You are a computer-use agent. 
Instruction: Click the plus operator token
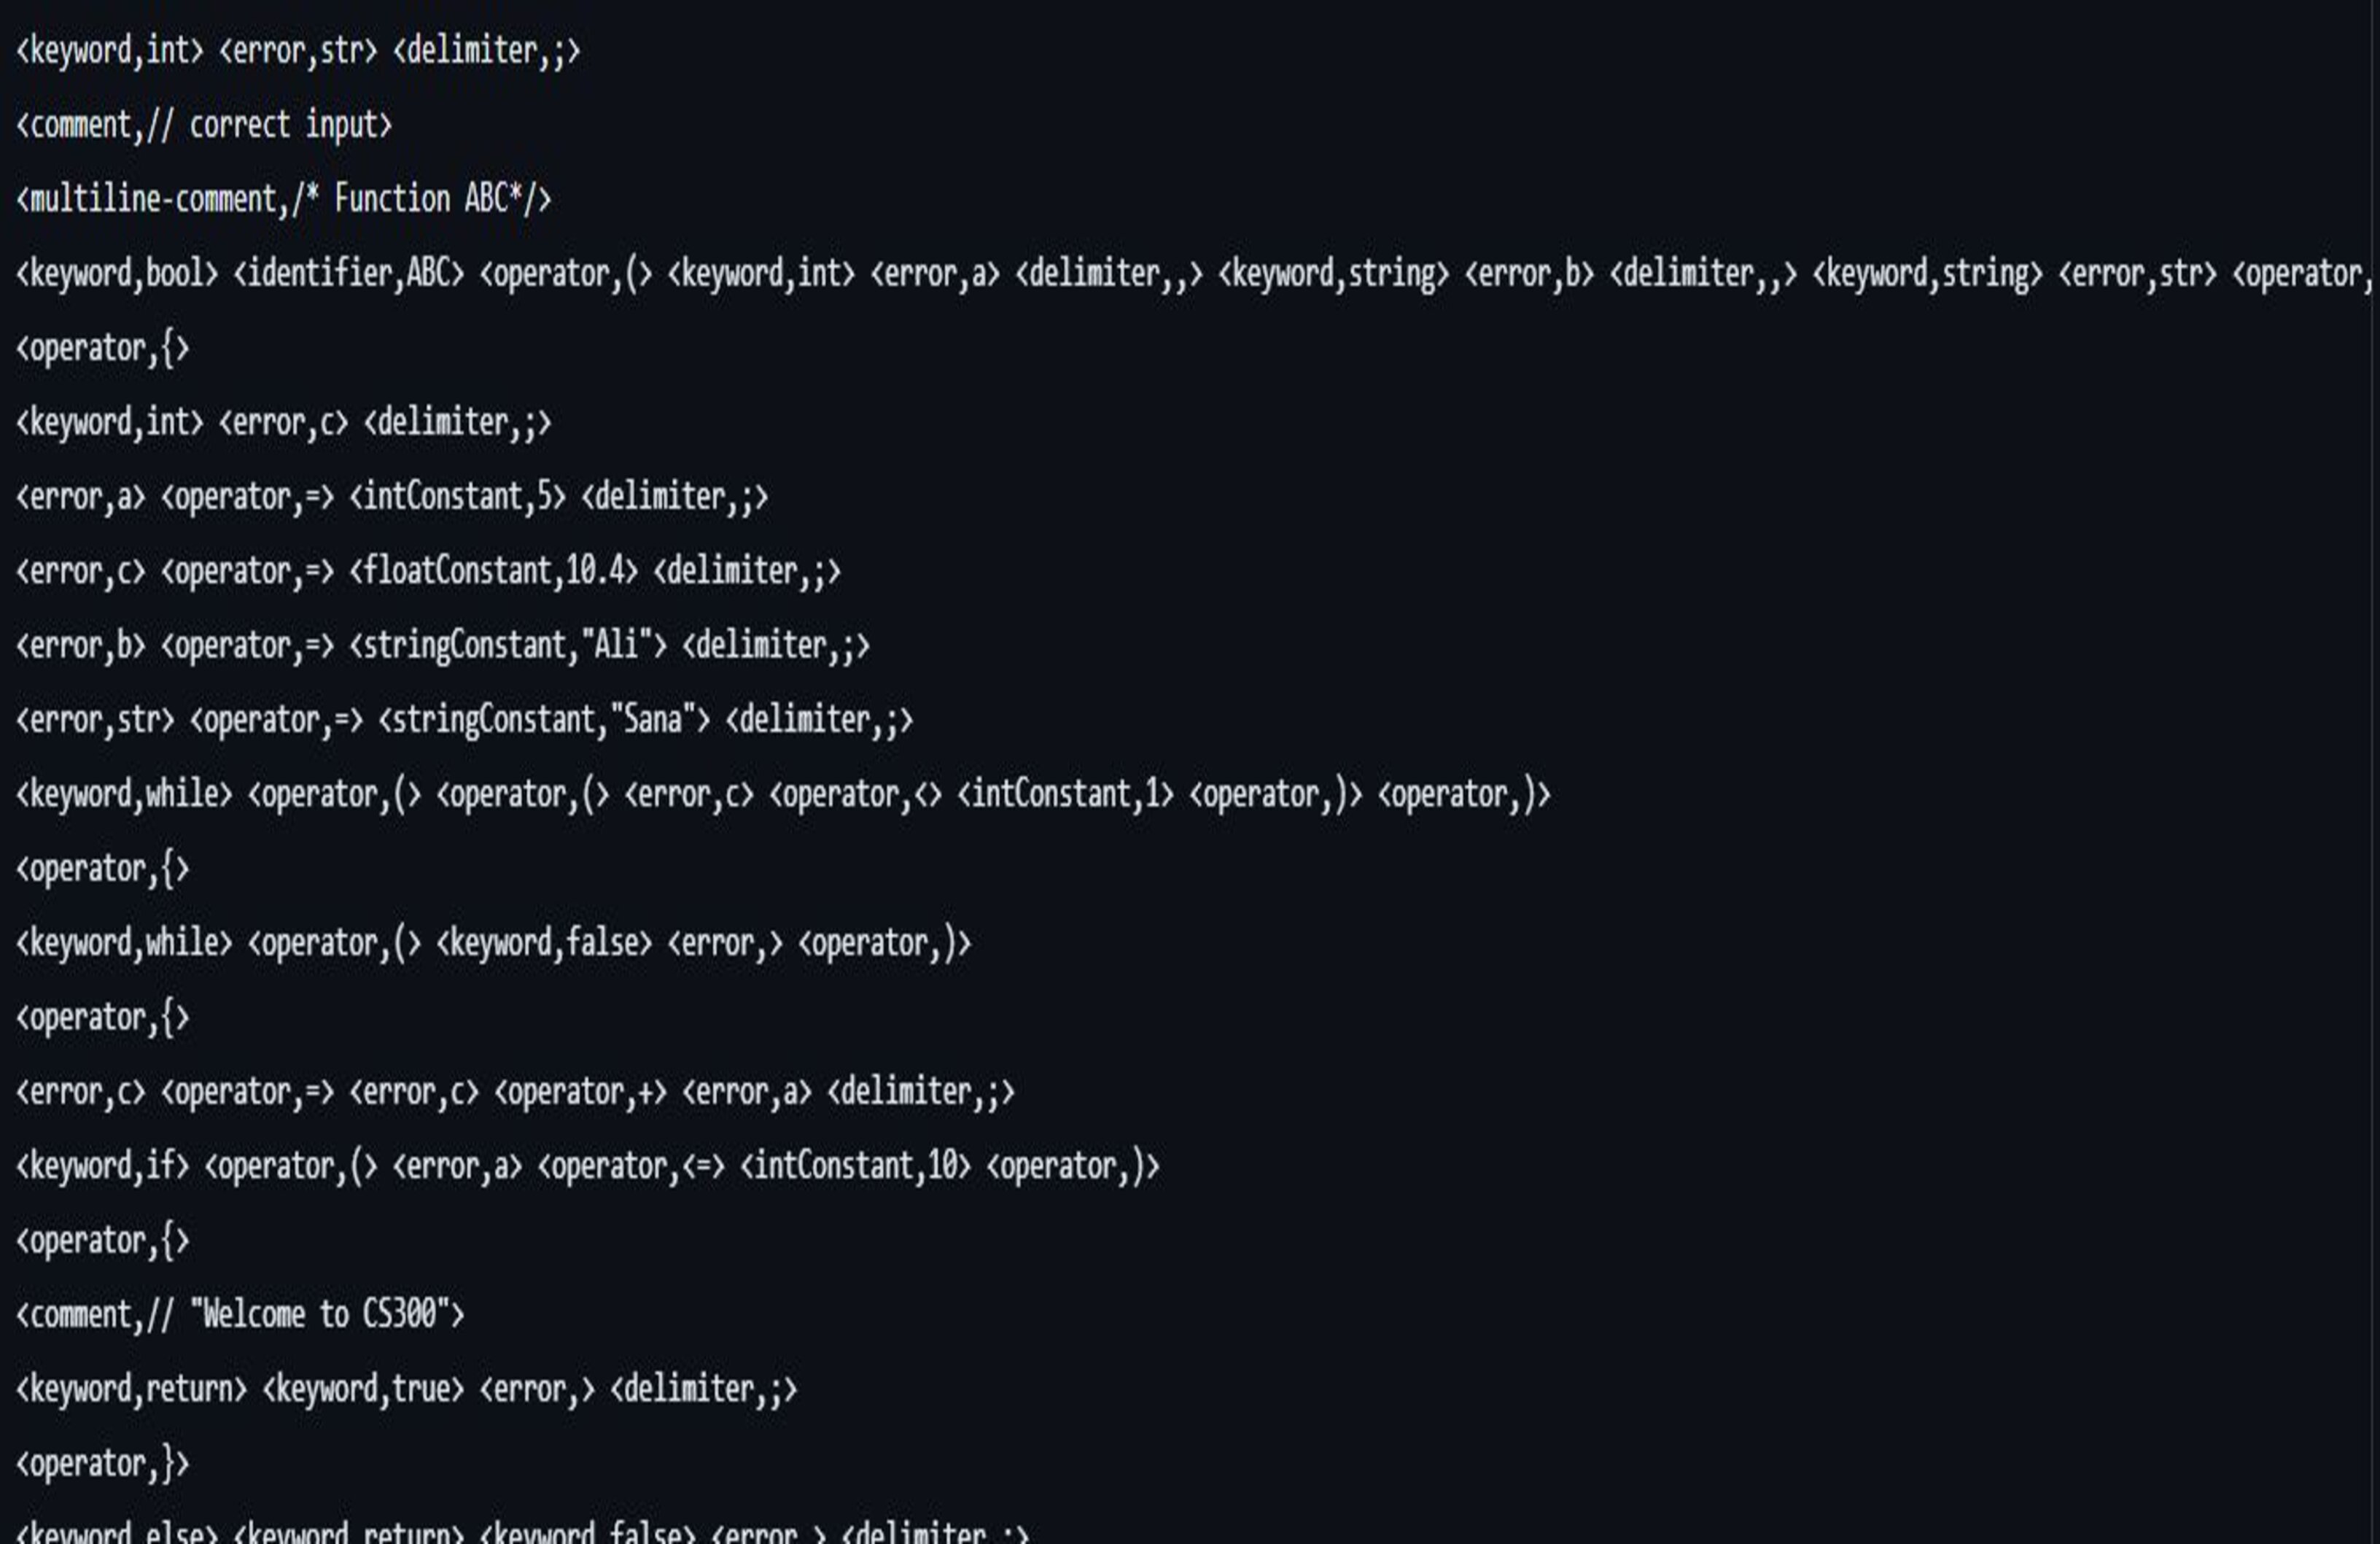(x=580, y=1091)
